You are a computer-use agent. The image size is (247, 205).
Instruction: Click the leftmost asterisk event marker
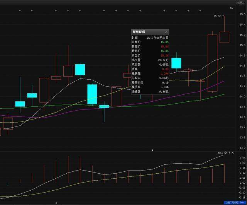(20, 11)
